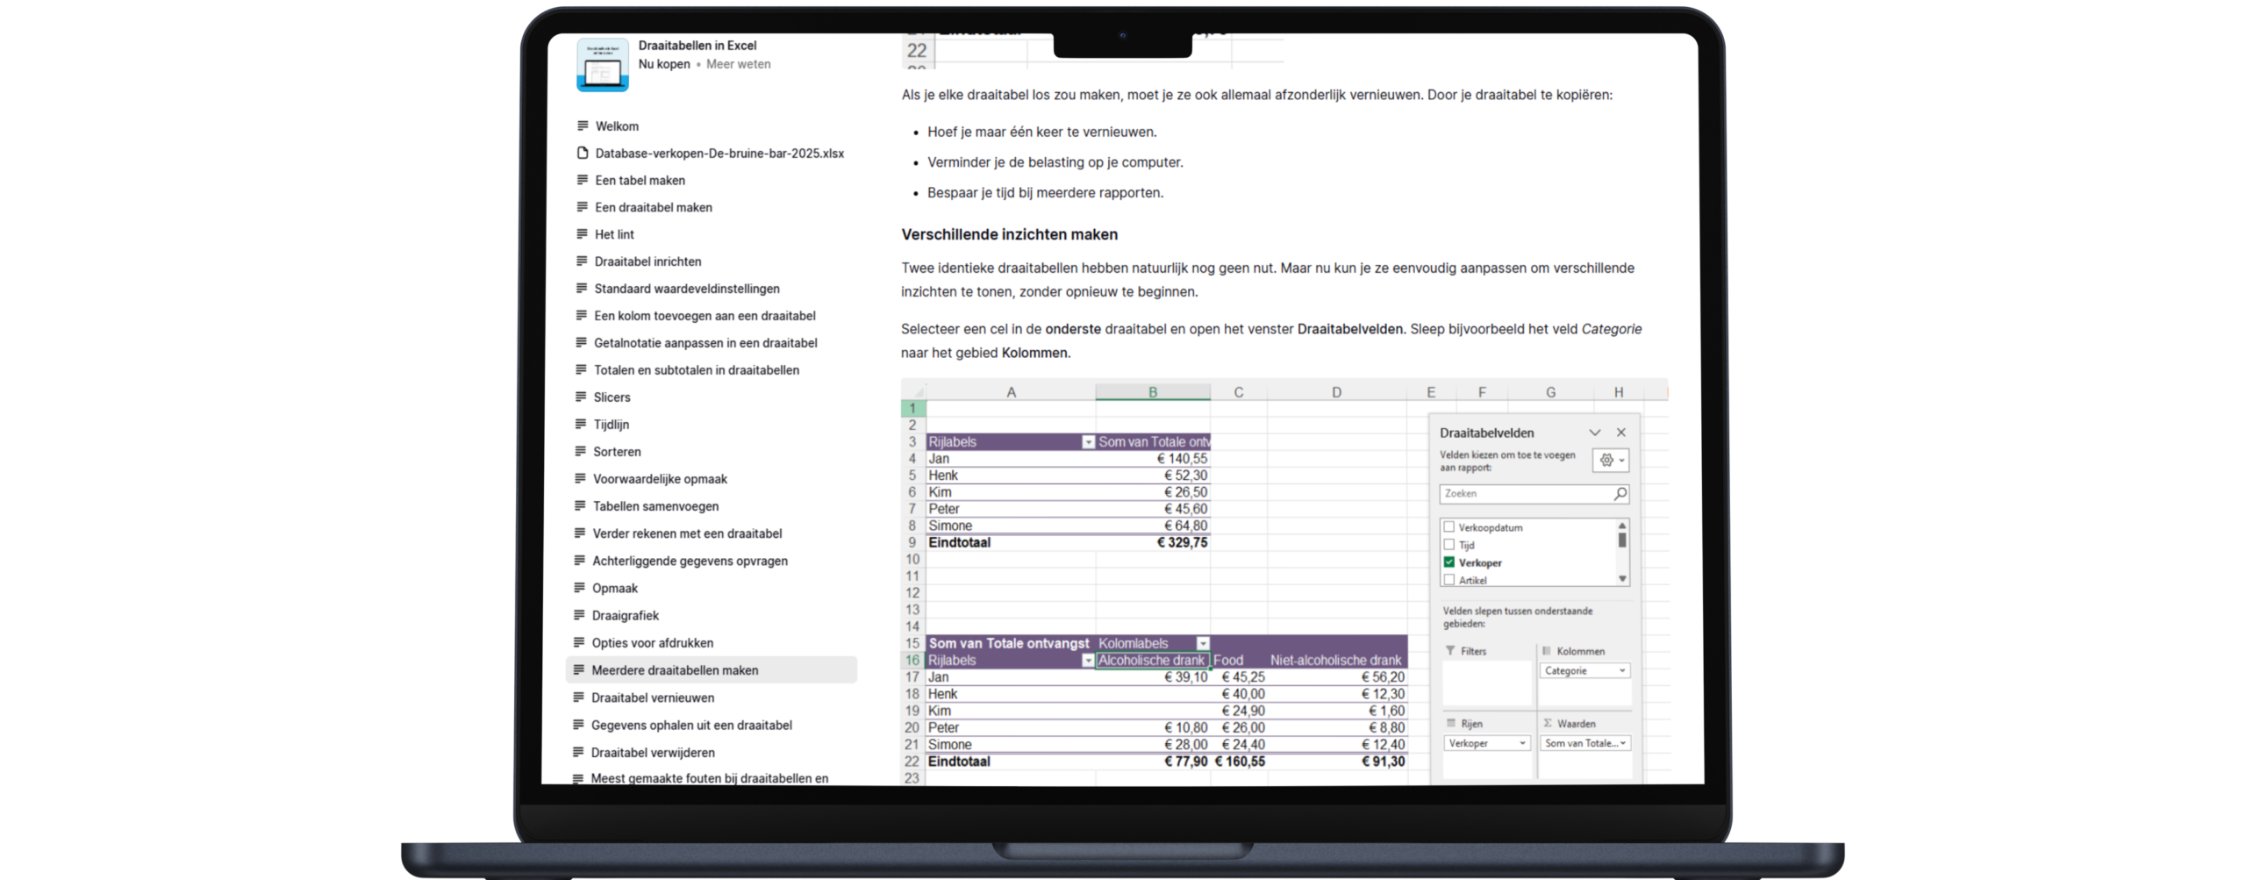Open the Categorie dropdown under Kolommen
Screen dimensions: 2246x880
tap(1621, 670)
